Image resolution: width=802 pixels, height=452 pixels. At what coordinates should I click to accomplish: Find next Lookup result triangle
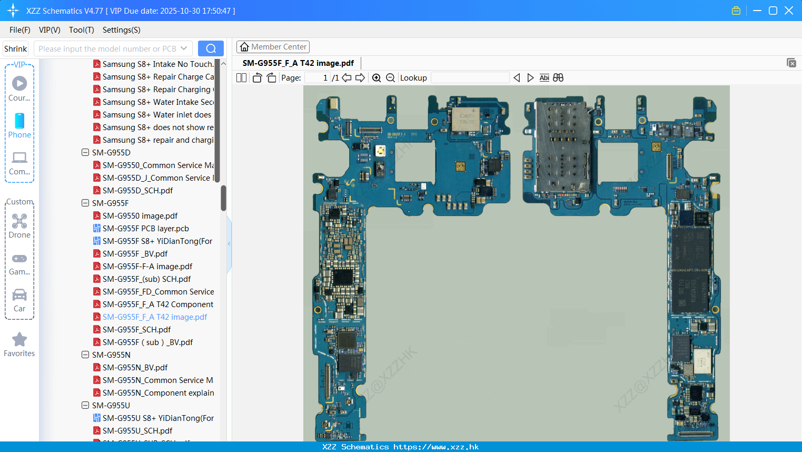coord(530,78)
